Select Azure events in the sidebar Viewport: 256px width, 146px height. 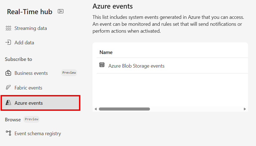coord(41,103)
